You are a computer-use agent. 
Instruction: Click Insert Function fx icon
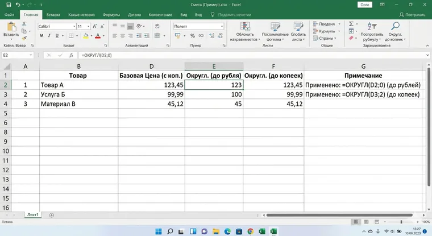pyautogui.click(x=71, y=55)
